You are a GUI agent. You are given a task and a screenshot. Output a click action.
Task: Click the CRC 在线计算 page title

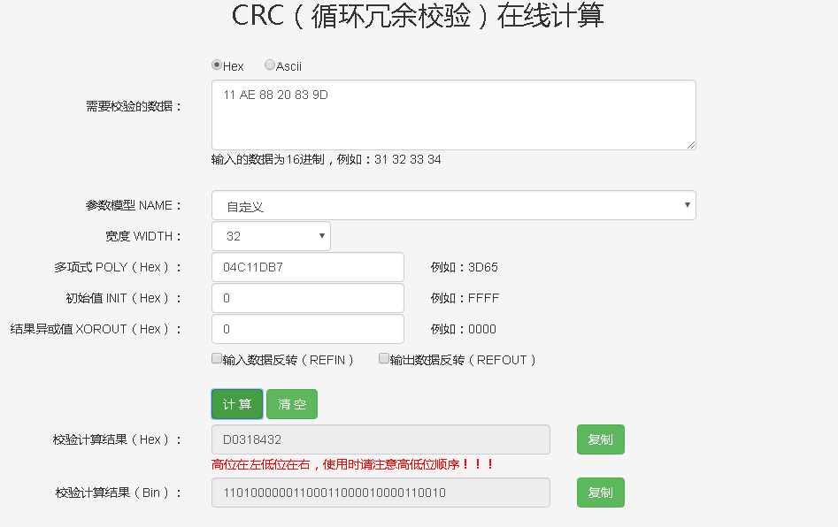[x=419, y=16]
